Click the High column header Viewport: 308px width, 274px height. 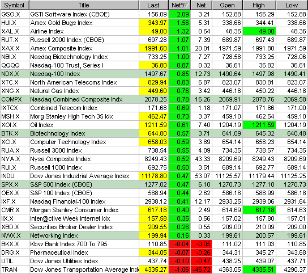[x=259, y=5]
